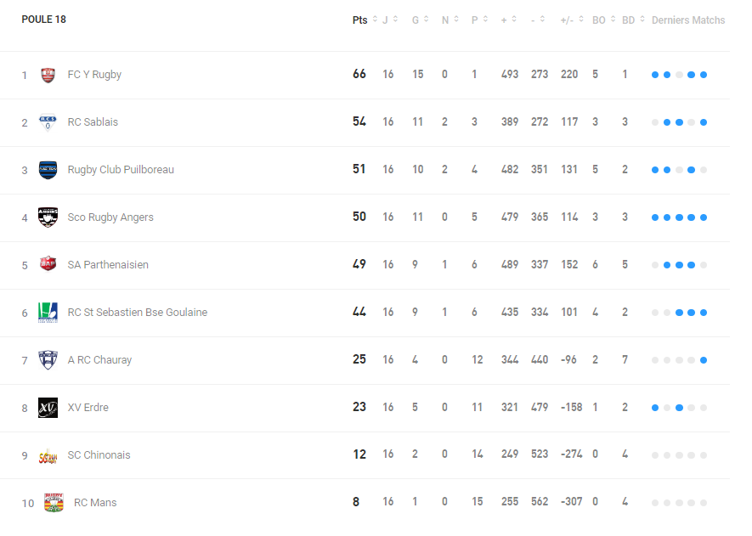Click the RC Mans club logo
The image size is (752, 536).
pyautogui.click(x=54, y=502)
